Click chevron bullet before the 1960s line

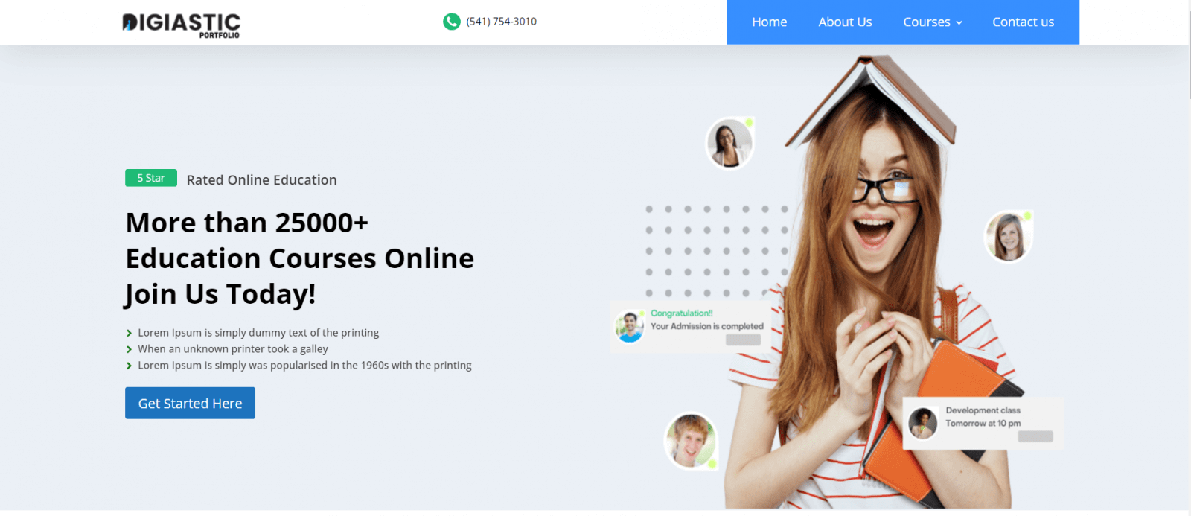[129, 366]
